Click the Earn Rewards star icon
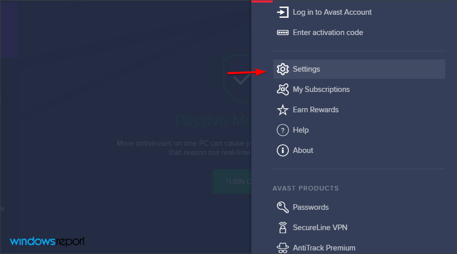 pos(282,110)
